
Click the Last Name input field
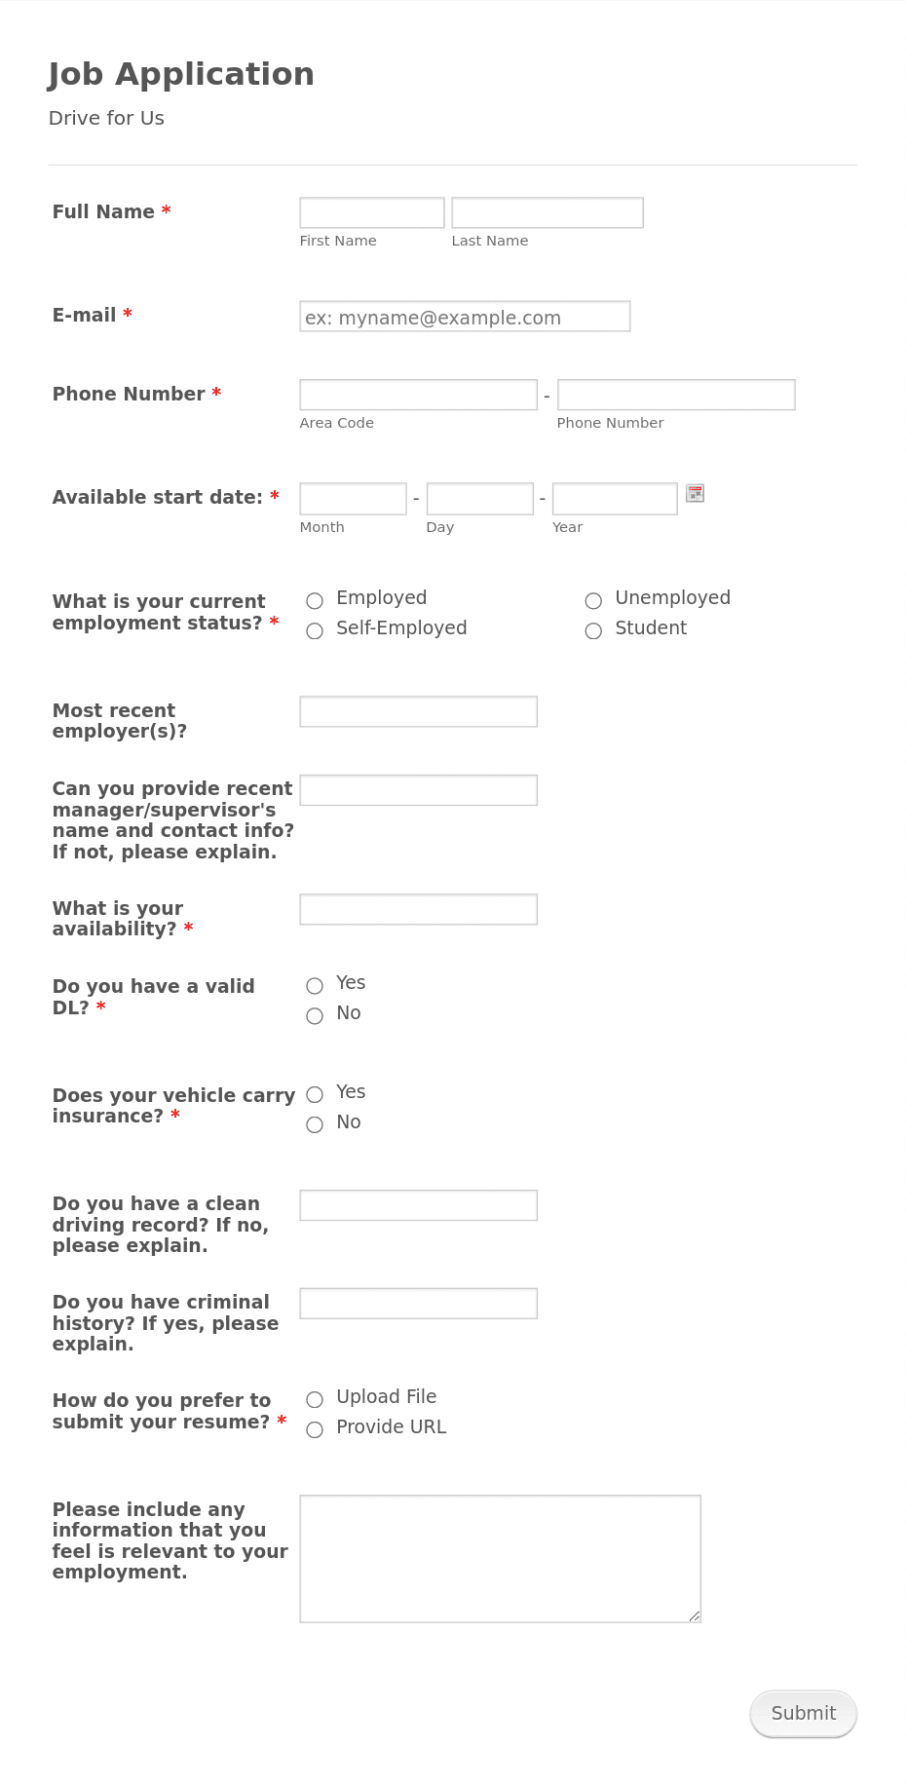pos(547,211)
